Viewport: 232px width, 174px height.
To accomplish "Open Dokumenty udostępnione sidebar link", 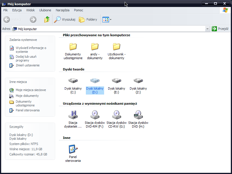I will pyautogui.click(x=25, y=104).
